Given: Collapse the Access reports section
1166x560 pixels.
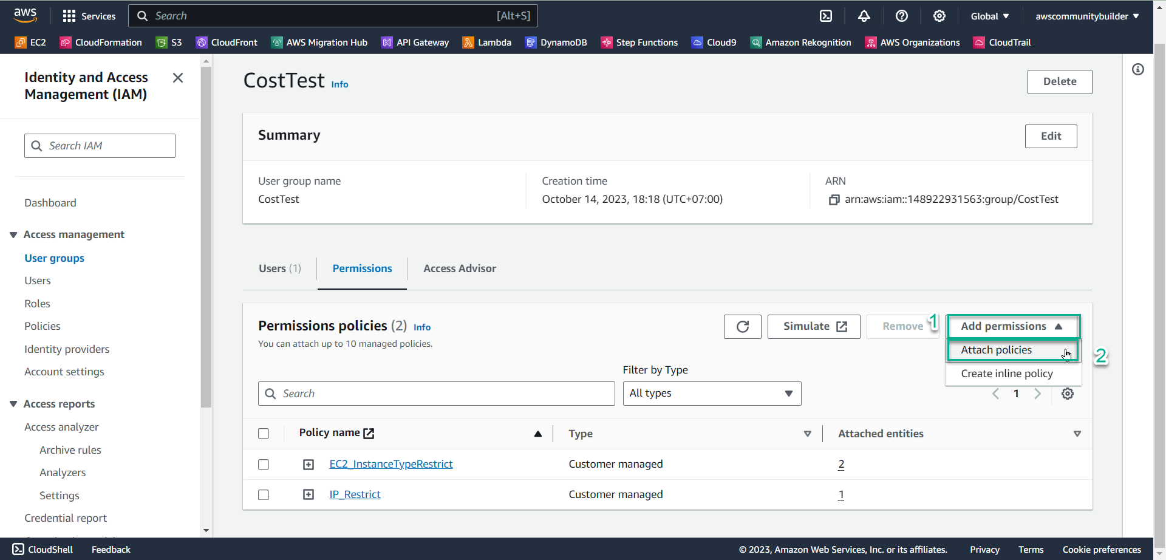Looking at the screenshot, I should click(x=13, y=405).
